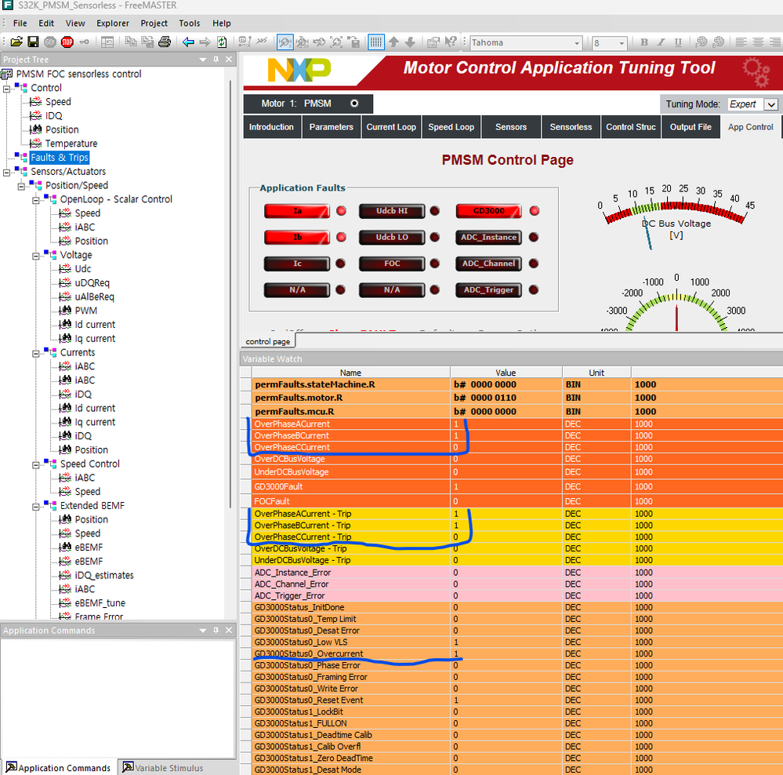The width and height of the screenshot is (783, 775).
Task: Navigate forward with the right arrow icon
Action: tap(205, 42)
